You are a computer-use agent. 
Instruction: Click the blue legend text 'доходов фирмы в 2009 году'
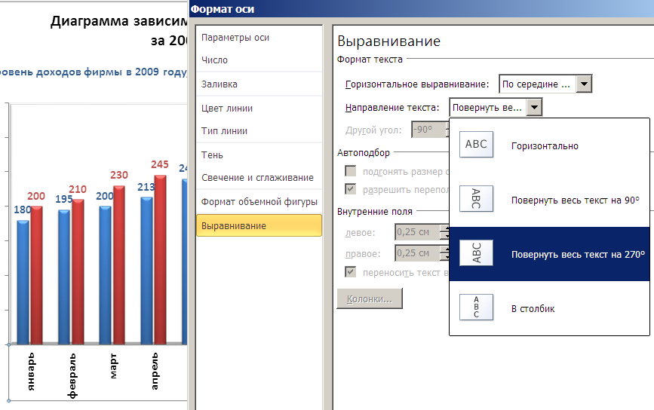pos(112,72)
